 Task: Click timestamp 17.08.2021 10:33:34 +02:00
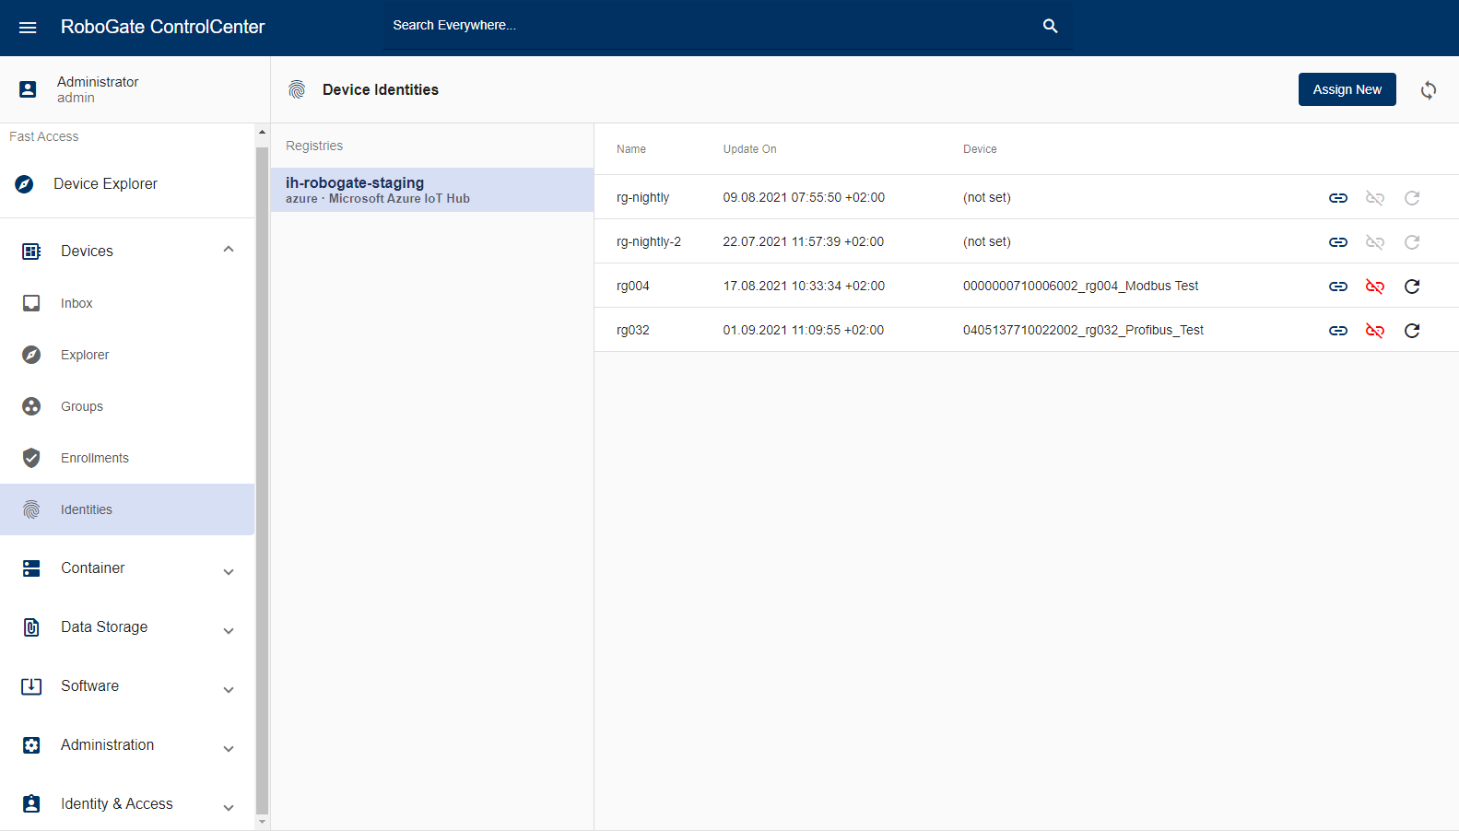(804, 287)
